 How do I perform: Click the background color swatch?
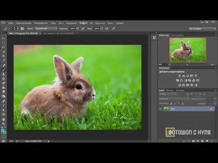(5, 133)
